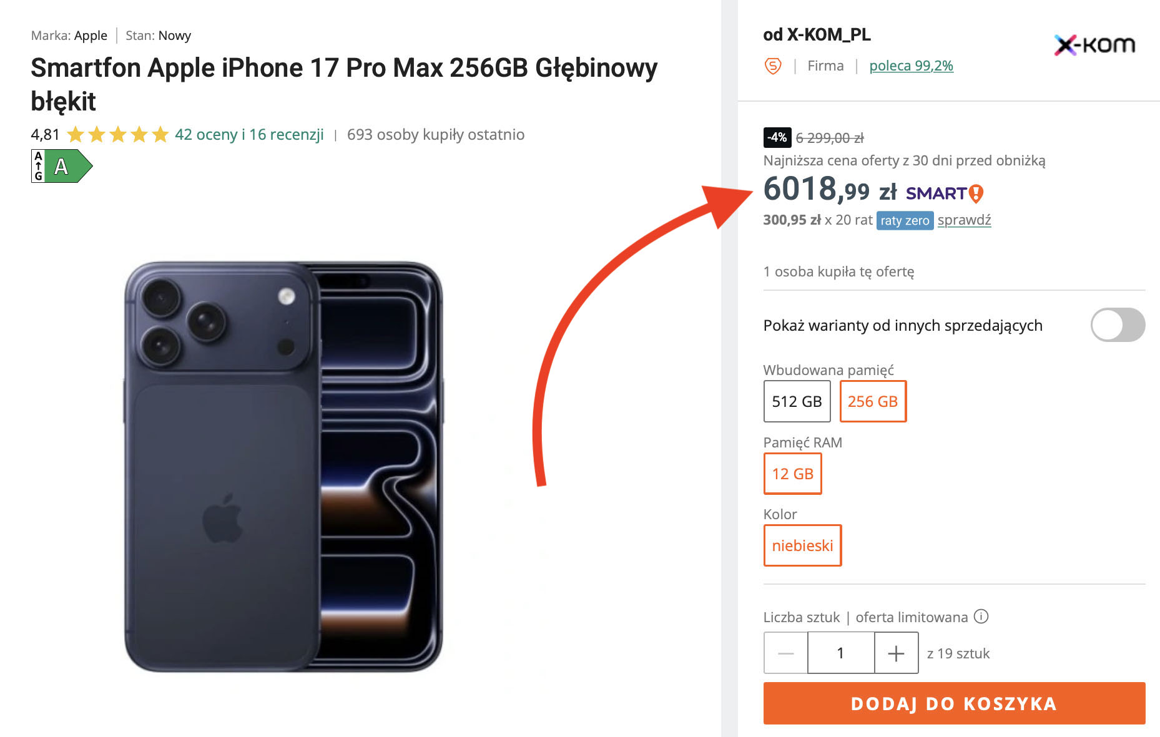Click the energy class A label icon
The width and height of the screenshot is (1160, 737).
pos(61,166)
